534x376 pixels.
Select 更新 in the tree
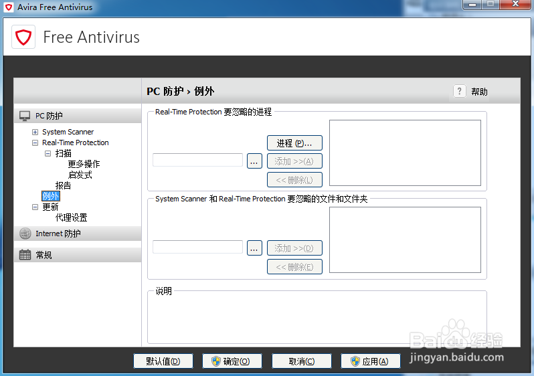click(50, 207)
